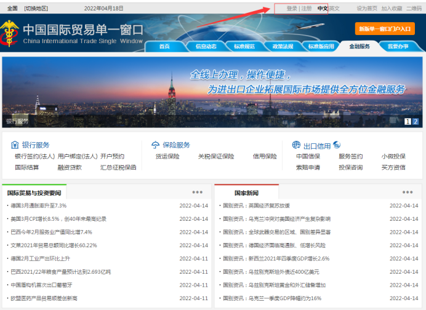The height and width of the screenshot is (310, 426).
Task: Open news 文莱2021年贸易总额同比增长60.22%
Action: [54, 245]
